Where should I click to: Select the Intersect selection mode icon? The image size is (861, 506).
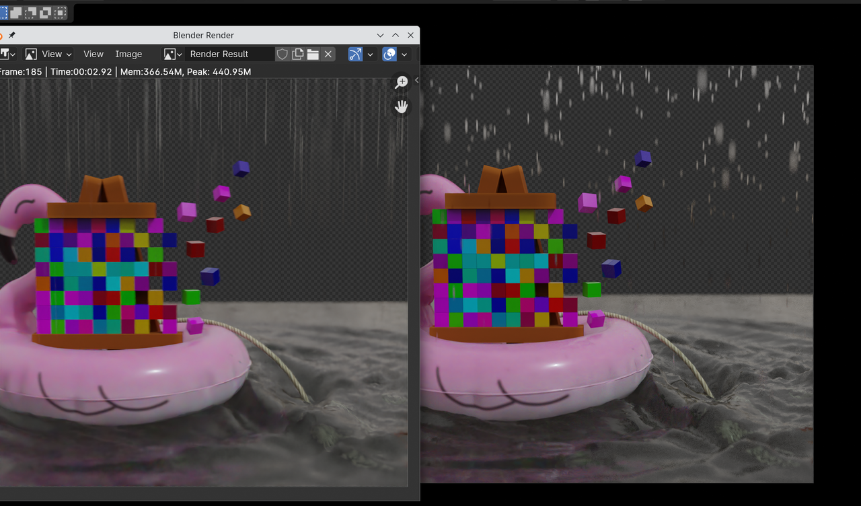[60, 12]
